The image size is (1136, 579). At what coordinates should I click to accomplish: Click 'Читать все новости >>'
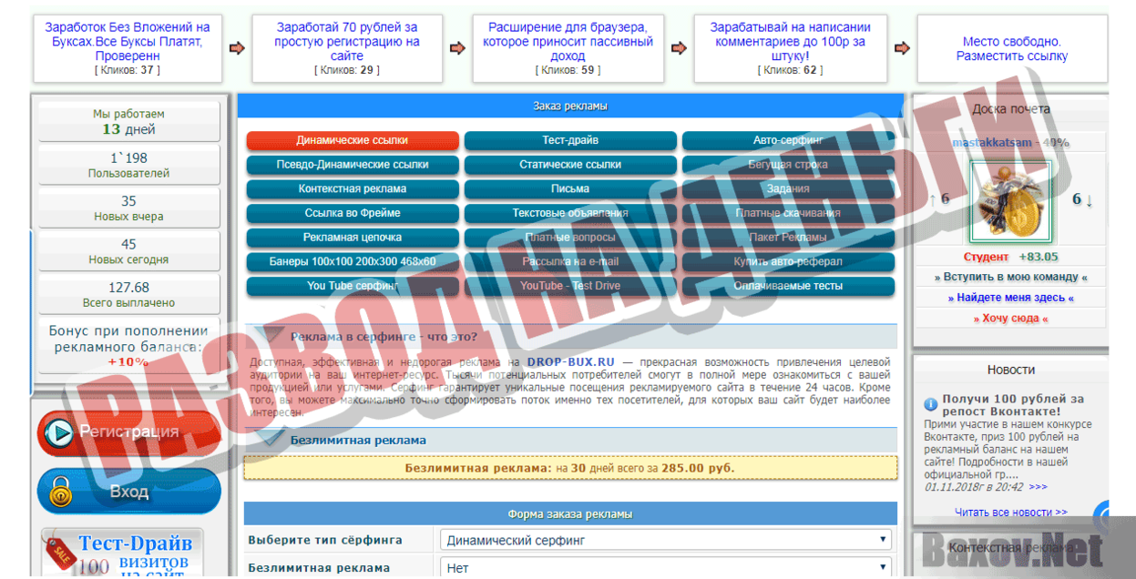point(1010,513)
